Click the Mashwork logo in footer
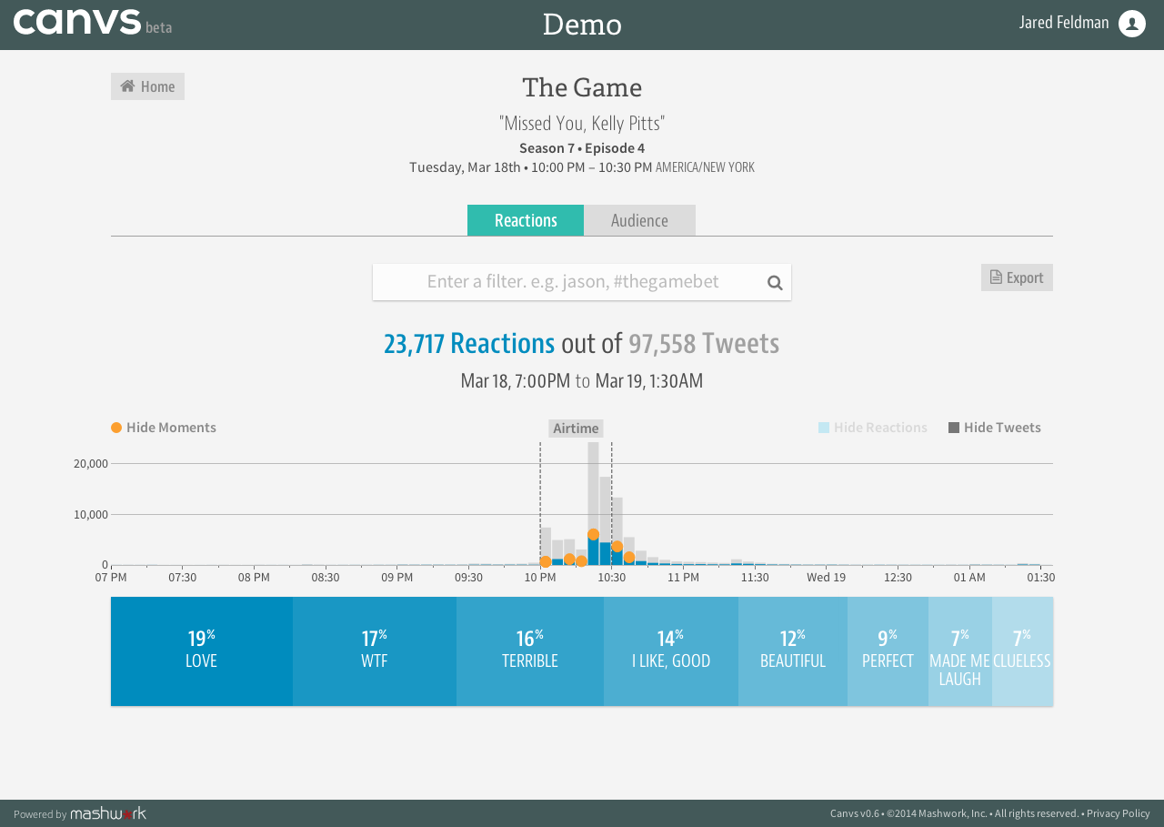The image size is (1164, 827). click(108, 813)
